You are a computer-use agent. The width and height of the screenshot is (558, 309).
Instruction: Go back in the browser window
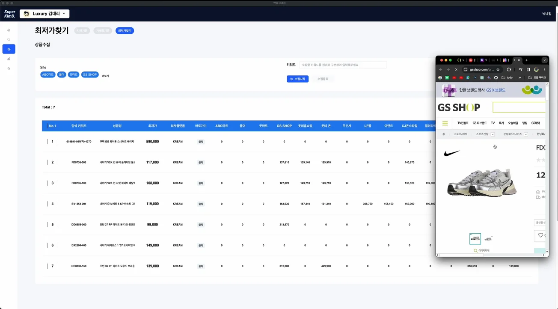click(x=441, y=69)
